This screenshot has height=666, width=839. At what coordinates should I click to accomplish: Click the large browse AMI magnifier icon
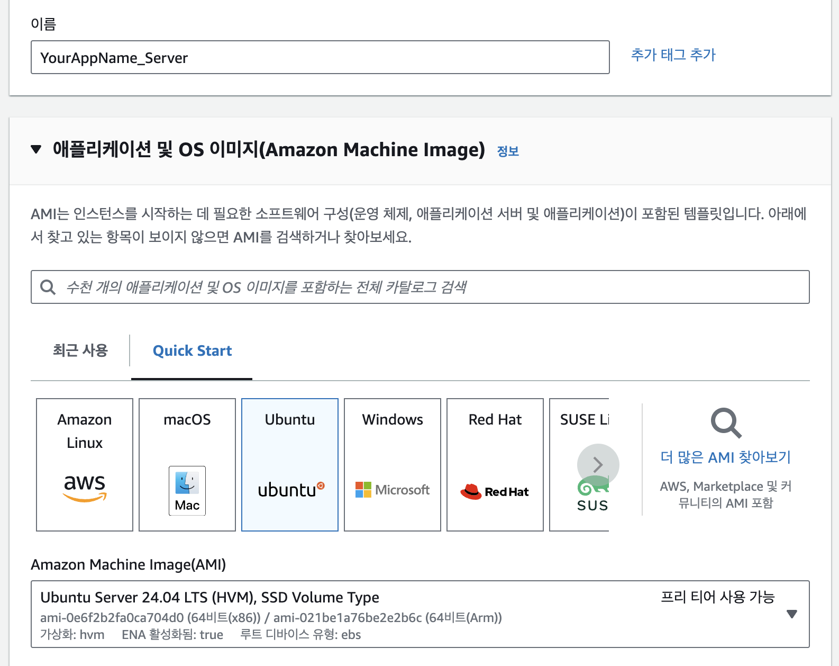(x=726, y=423)
